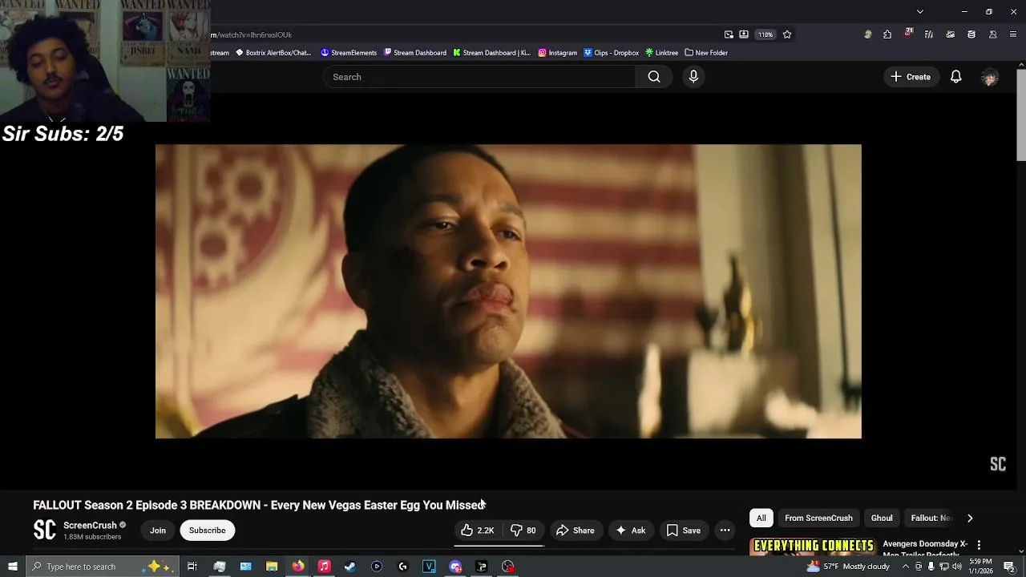Viewport: 1026px width, 577px height.
Task: Show more filter chips with right arrow
Action: pyautogui.click(x=970, y=518)
